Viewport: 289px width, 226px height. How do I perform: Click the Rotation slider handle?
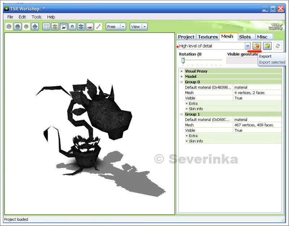click(x=183, y=60)
